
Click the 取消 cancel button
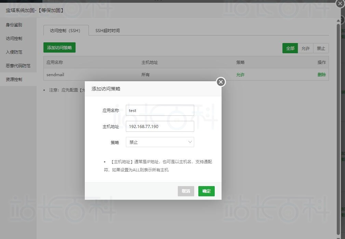[x=186, y=191]
